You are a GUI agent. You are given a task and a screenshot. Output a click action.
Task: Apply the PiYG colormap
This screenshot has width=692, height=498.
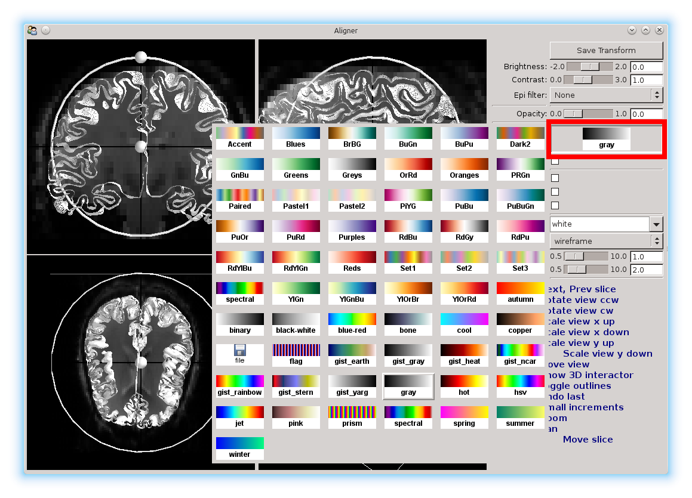[x=408, y=200]
